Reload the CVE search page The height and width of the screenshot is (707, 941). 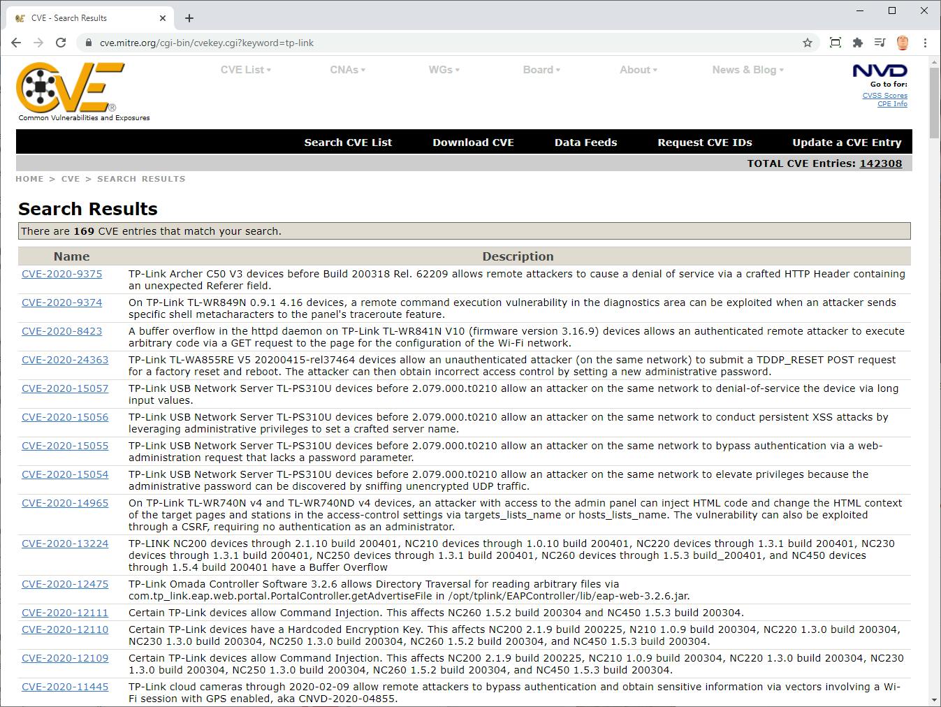tap(61, 43)
